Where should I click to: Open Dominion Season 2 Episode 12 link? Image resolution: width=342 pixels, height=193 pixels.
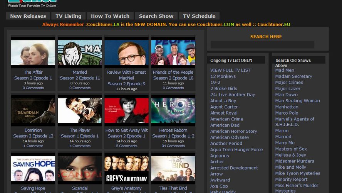pyautogui.click(x=33, y=133)
